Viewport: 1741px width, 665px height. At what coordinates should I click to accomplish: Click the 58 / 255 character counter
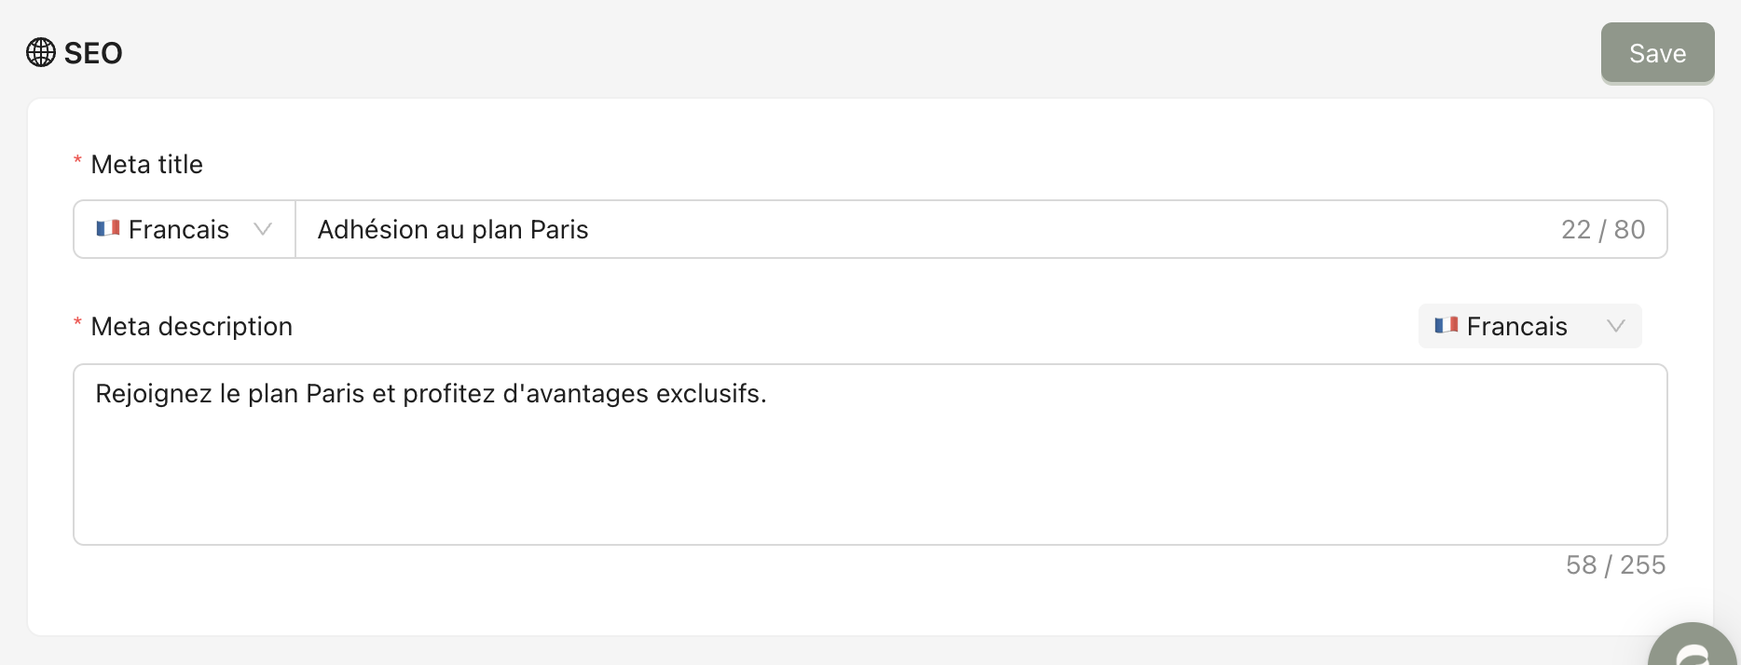pos(1615,565)
